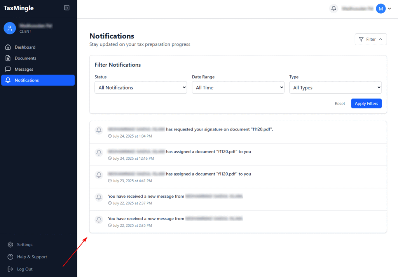Viewport: 398px width, 277px height.
Task: Click the bell icon on the signature request notification
Action: click(x=99, y=131)
